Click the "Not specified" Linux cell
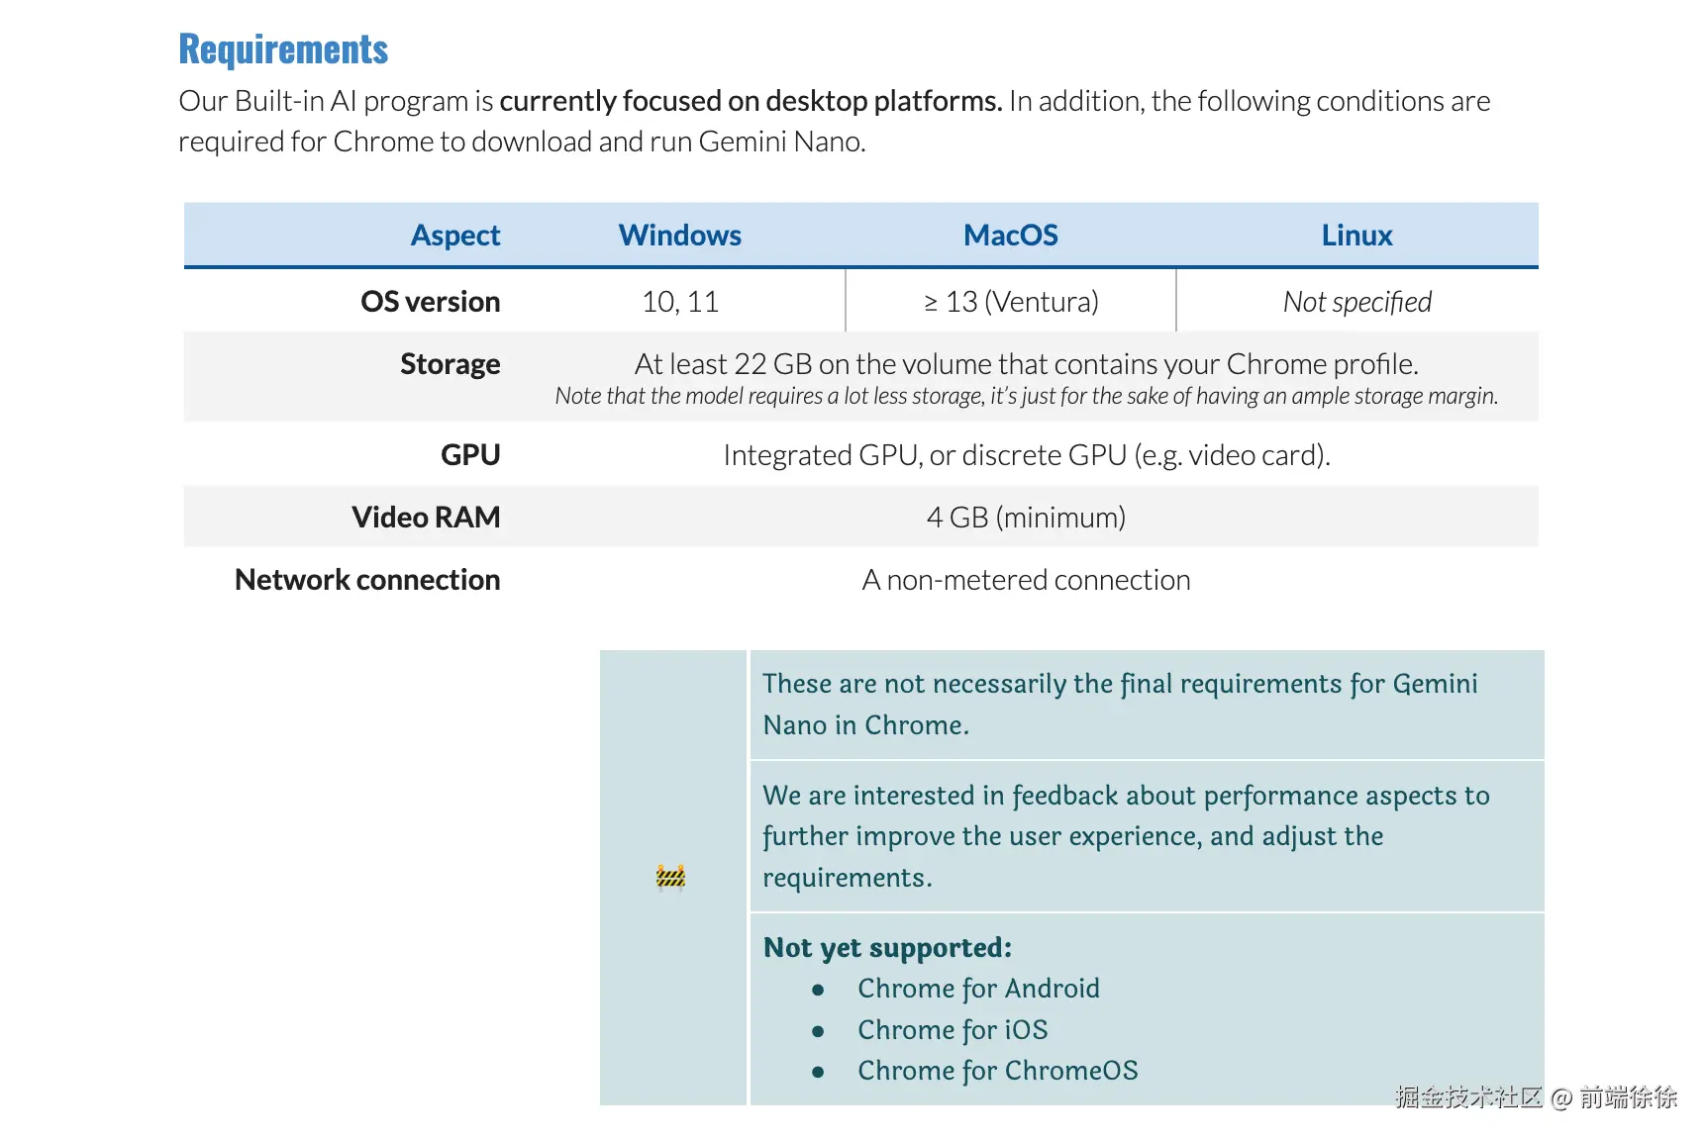 [1356, 302]
